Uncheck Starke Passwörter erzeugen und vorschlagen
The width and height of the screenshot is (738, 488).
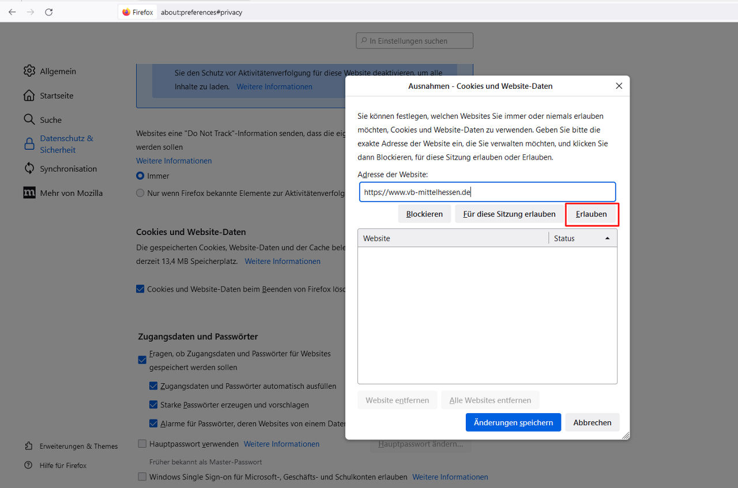(x=153, y=404)
